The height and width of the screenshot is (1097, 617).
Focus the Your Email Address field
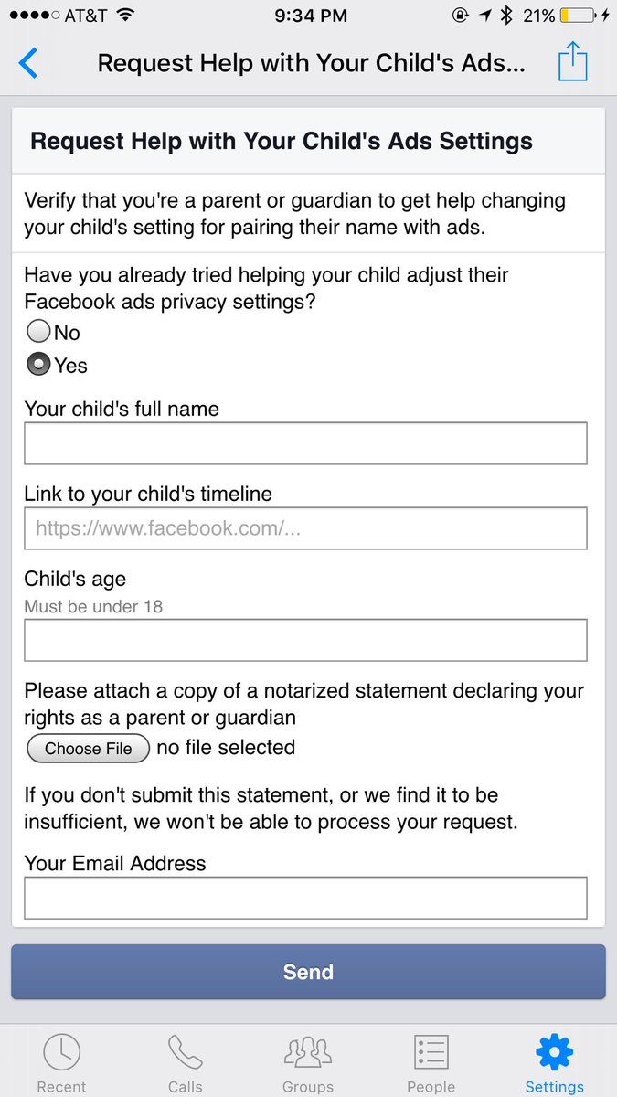(x=305, y=898)
